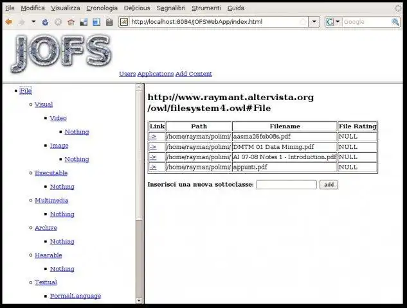Open the Modifica menu
Image resolution: width=407 pixels, height=308 pixels.
tap(33, 8)
